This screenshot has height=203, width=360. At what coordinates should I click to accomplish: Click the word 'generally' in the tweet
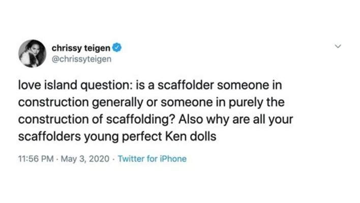point(117,102)
